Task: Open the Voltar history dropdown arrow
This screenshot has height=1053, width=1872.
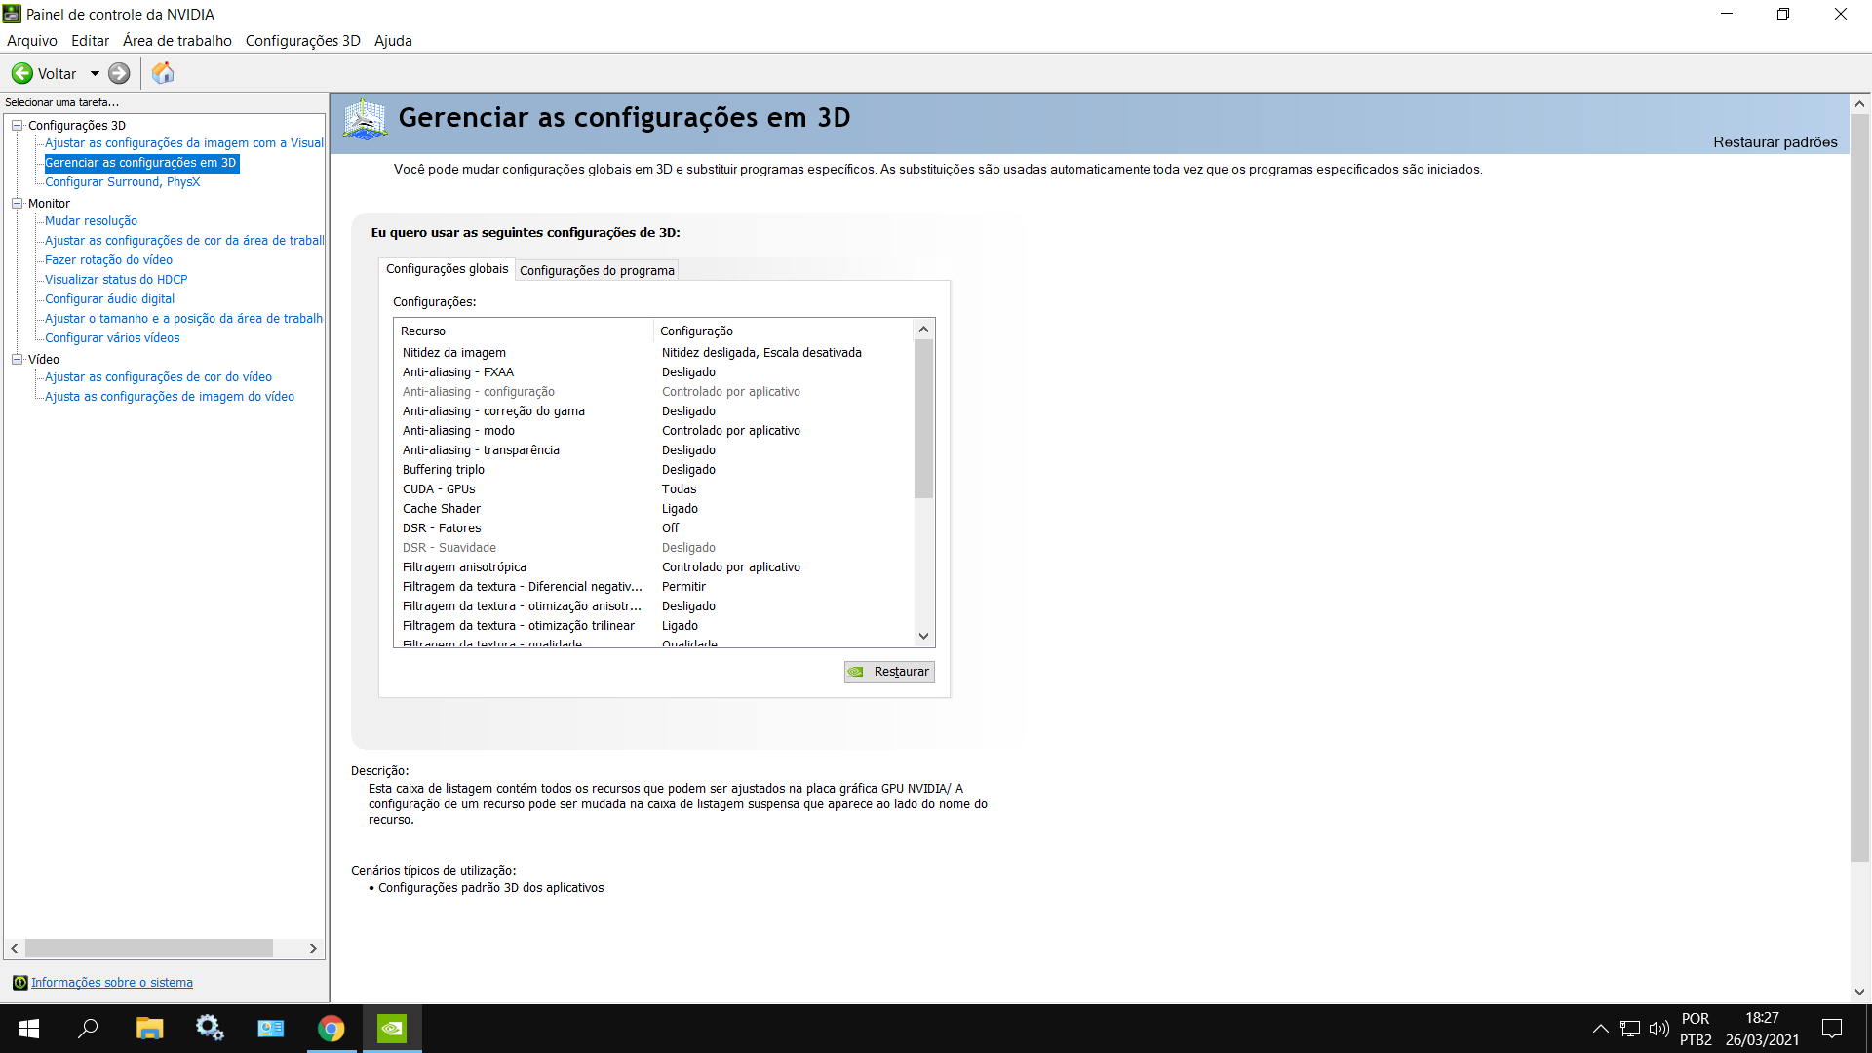Action: pyautogui.click(x=95, y=73)
